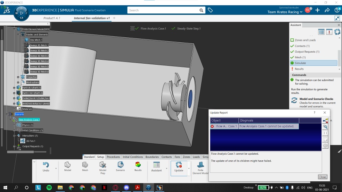This screenshot has width=342, height=192.
Task: Switch to the Setup tab
Action: [x=100, y=157]
